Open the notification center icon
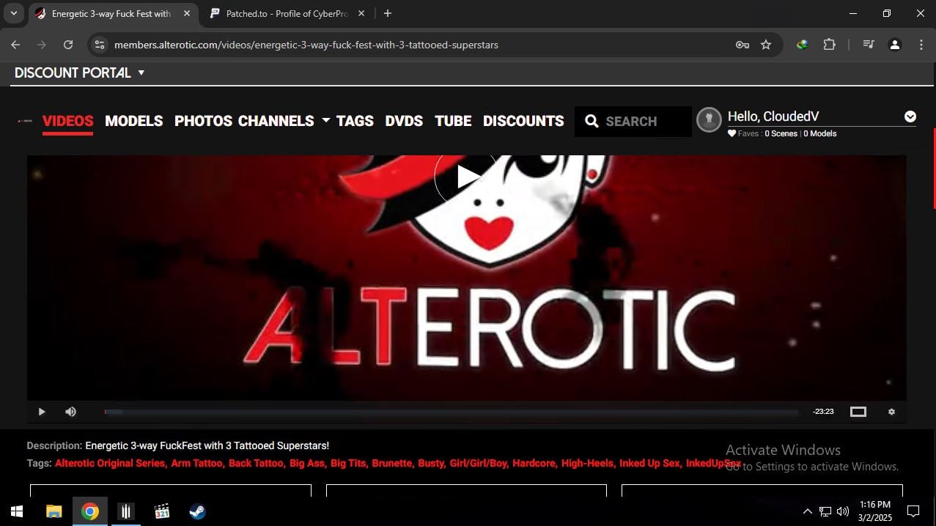Viewport: 936px width, 526px height. (913, 511)
